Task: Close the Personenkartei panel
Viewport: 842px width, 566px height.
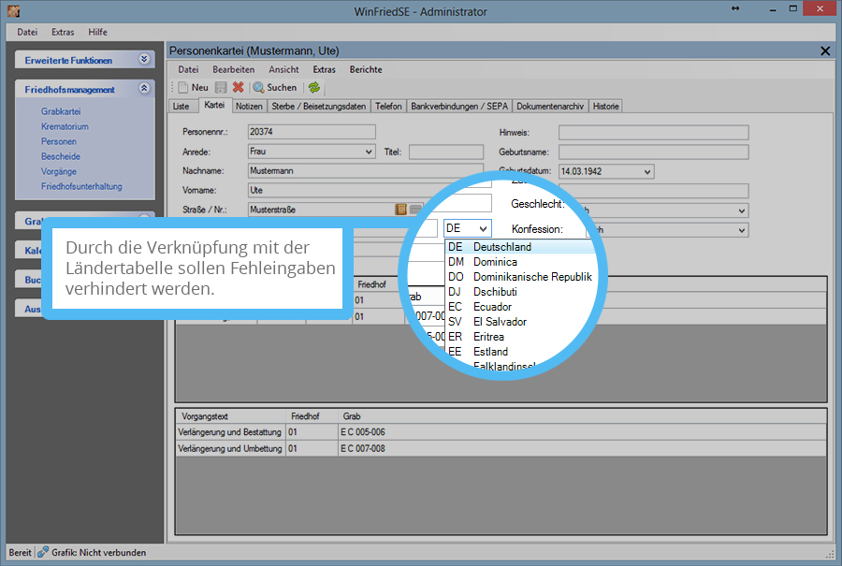Action: click(824, 51)
